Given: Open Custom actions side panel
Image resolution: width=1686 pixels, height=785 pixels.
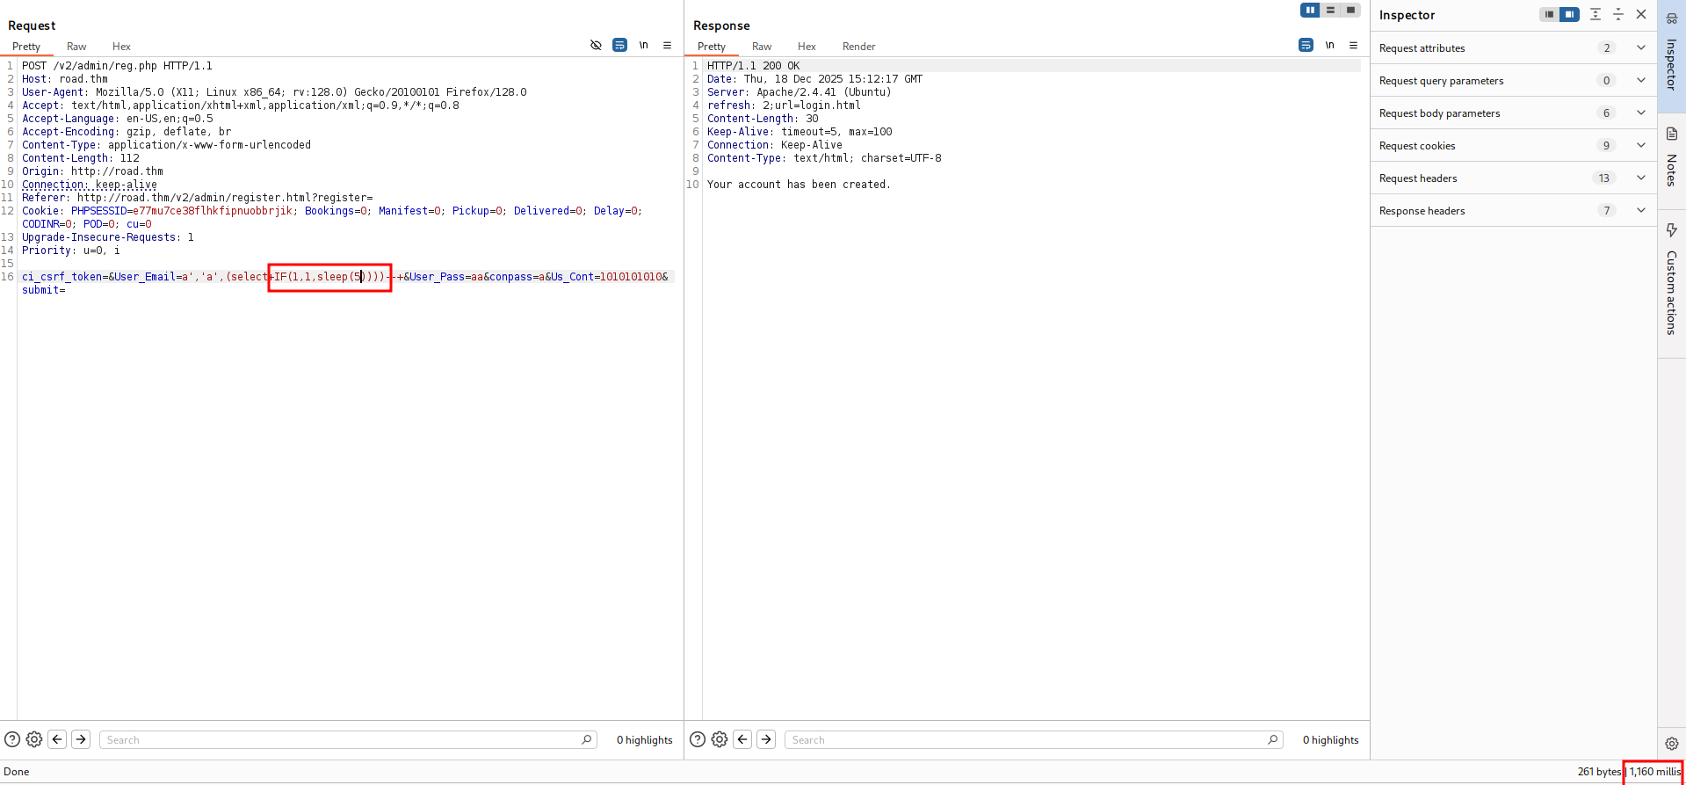Looking at the screenshot, I should (x=1671, y=230).
